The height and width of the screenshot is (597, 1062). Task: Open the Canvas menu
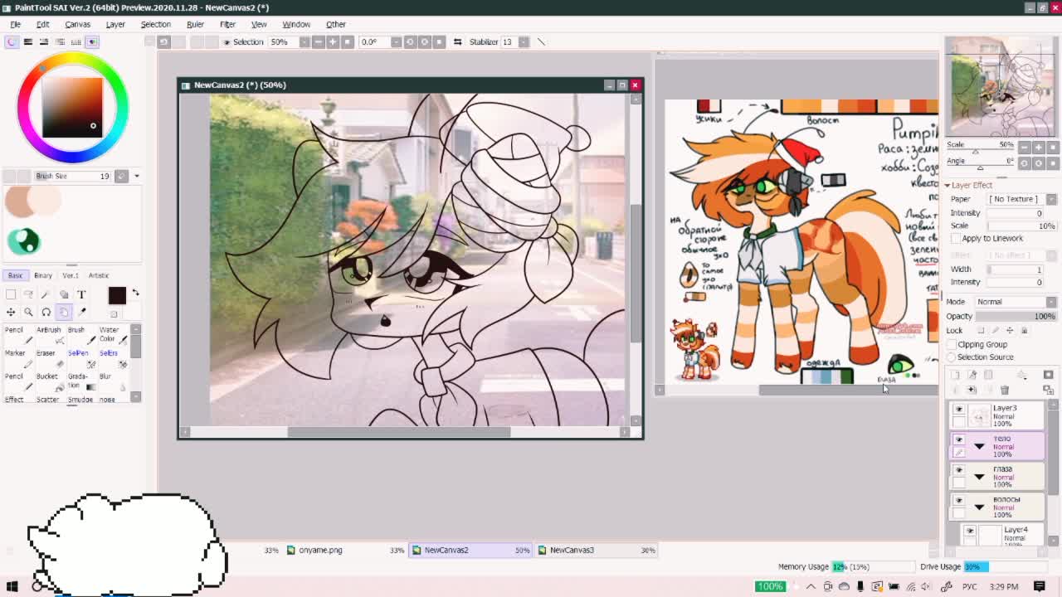click(x=77, y=24)
